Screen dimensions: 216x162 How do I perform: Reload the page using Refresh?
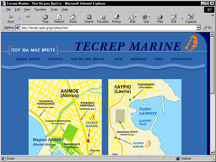pyautogui.click(x=59, y=19)
